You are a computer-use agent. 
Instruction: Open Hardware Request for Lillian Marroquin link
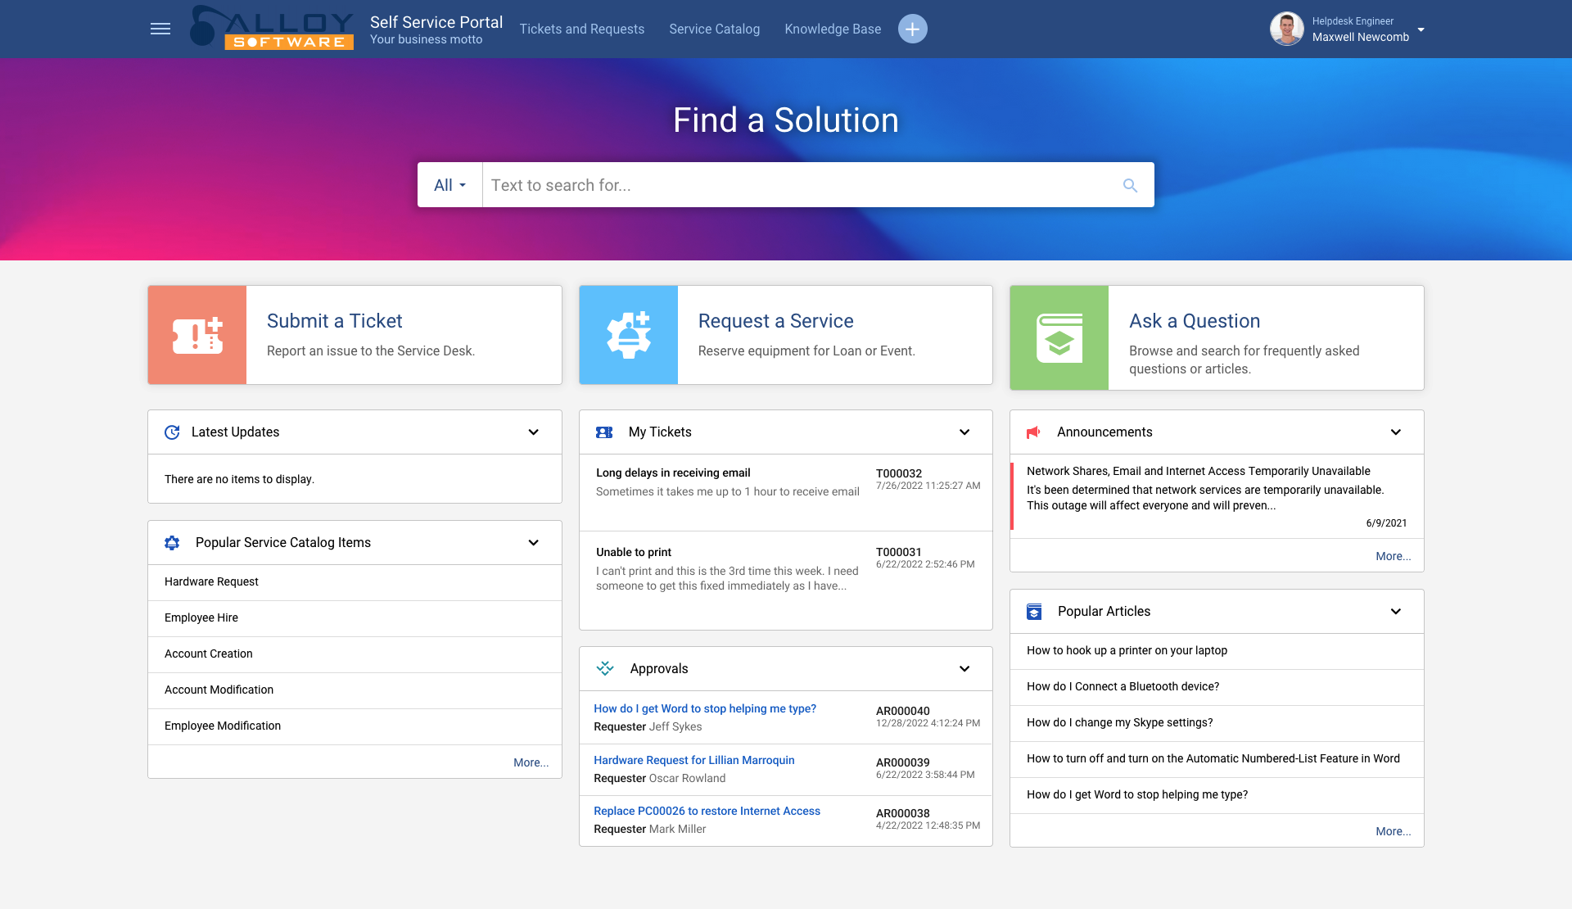[x=693, y=760]
